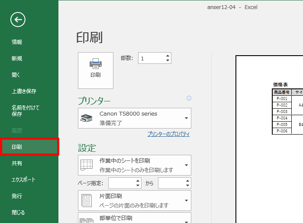This screenshot has width=303, height=223.
Task: Click the 設定 section heading
Action: [x=87, y=148]
